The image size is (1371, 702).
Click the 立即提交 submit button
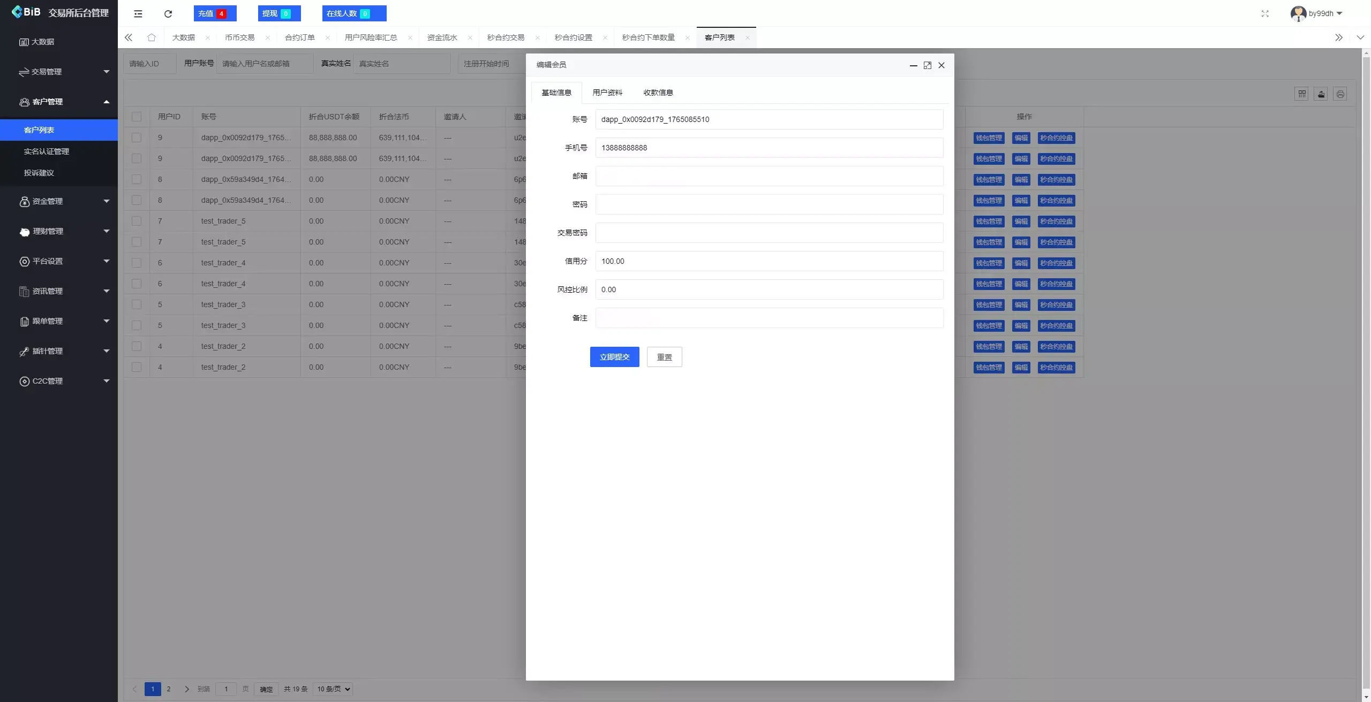click(614, 356)
